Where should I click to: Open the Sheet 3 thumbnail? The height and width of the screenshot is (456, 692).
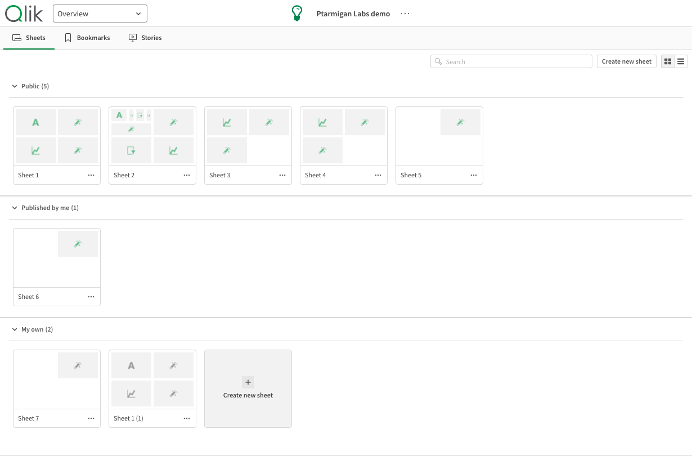click(248, 136)
